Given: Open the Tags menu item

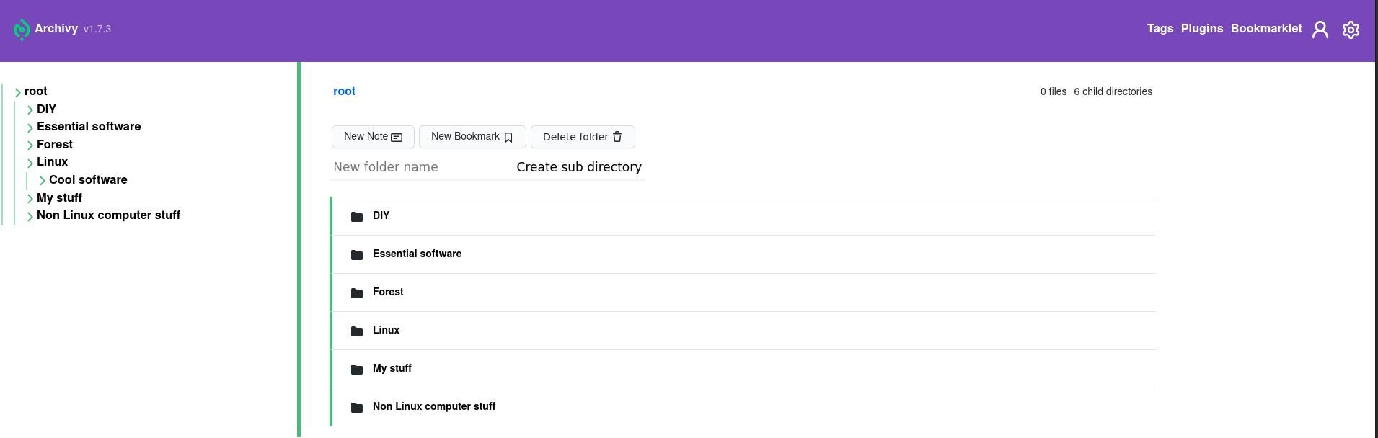Looking at the screenshot, I should 1160,29.
